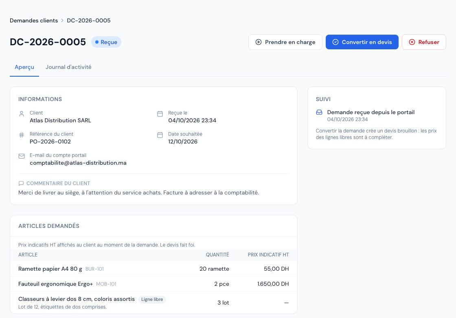456x318 pixels.
Task: Click the 1.650,00 DH price cell
Action: (x=273, y=284)
